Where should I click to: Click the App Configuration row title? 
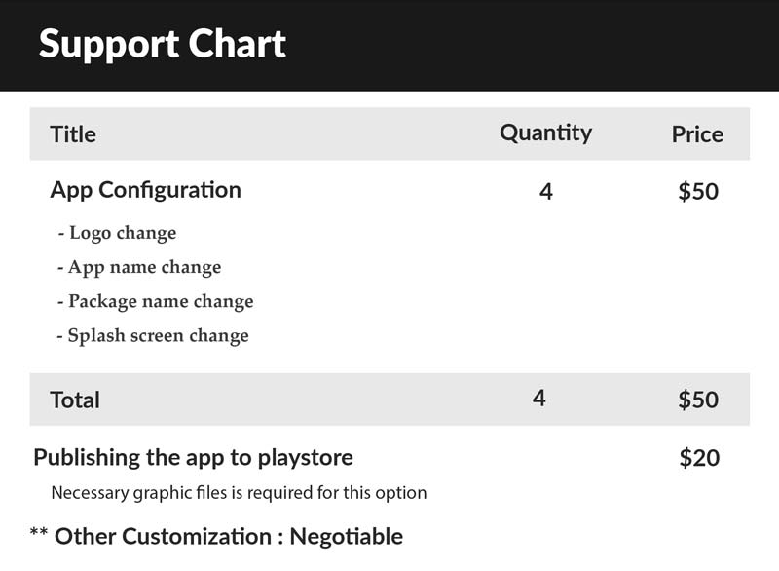pyautogui.click(x=145, y=191)
